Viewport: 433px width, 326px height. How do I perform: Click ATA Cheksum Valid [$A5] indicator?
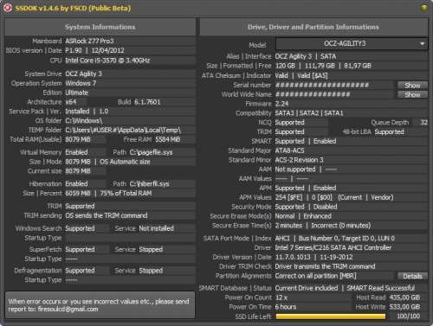click(x=313, y=76)
